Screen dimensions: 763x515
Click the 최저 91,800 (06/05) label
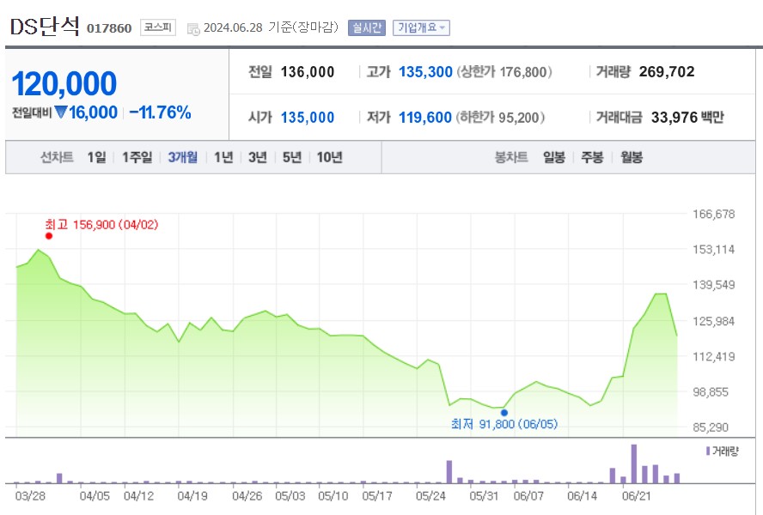pos(504,424)
